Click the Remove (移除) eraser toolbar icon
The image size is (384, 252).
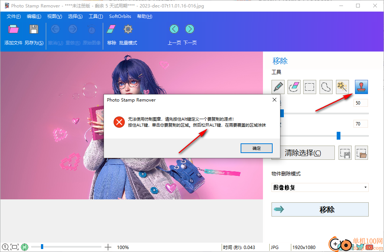point(111,29)
